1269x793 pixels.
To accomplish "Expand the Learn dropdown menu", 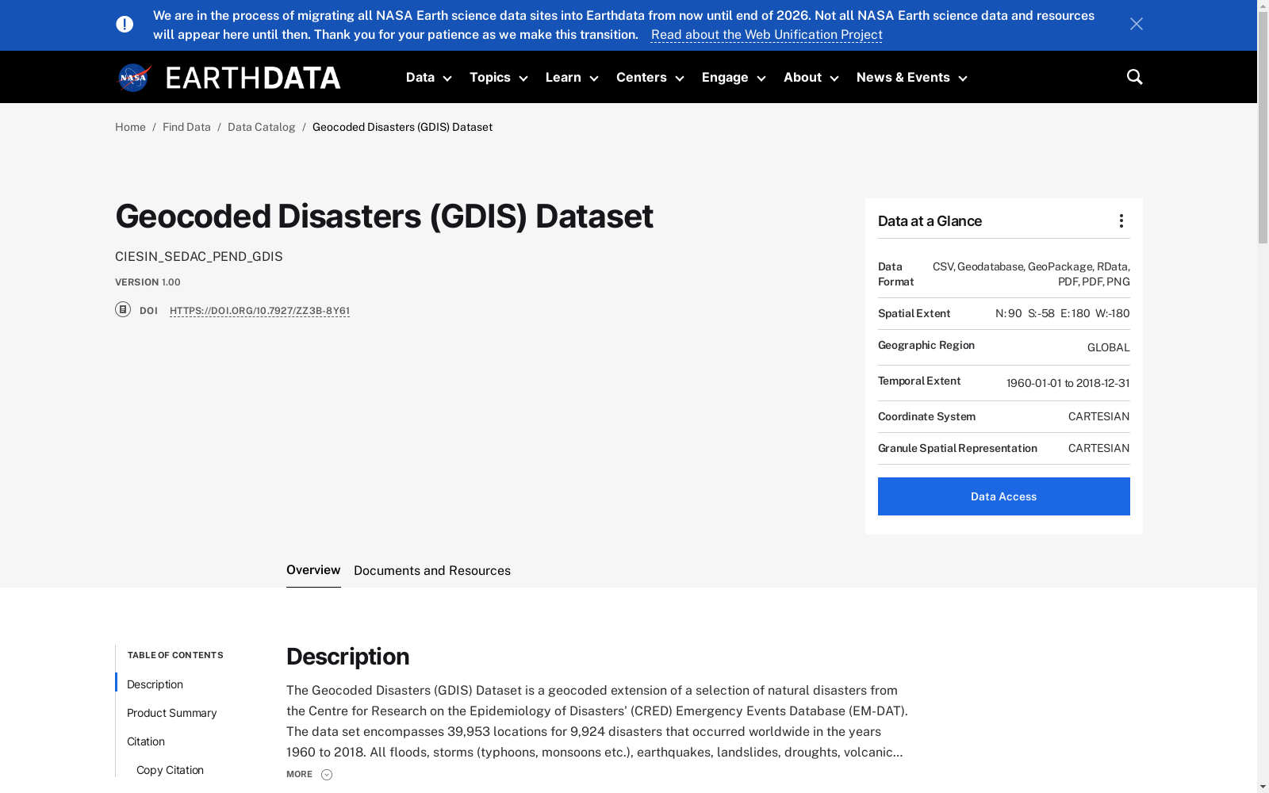I will (572, 78).
